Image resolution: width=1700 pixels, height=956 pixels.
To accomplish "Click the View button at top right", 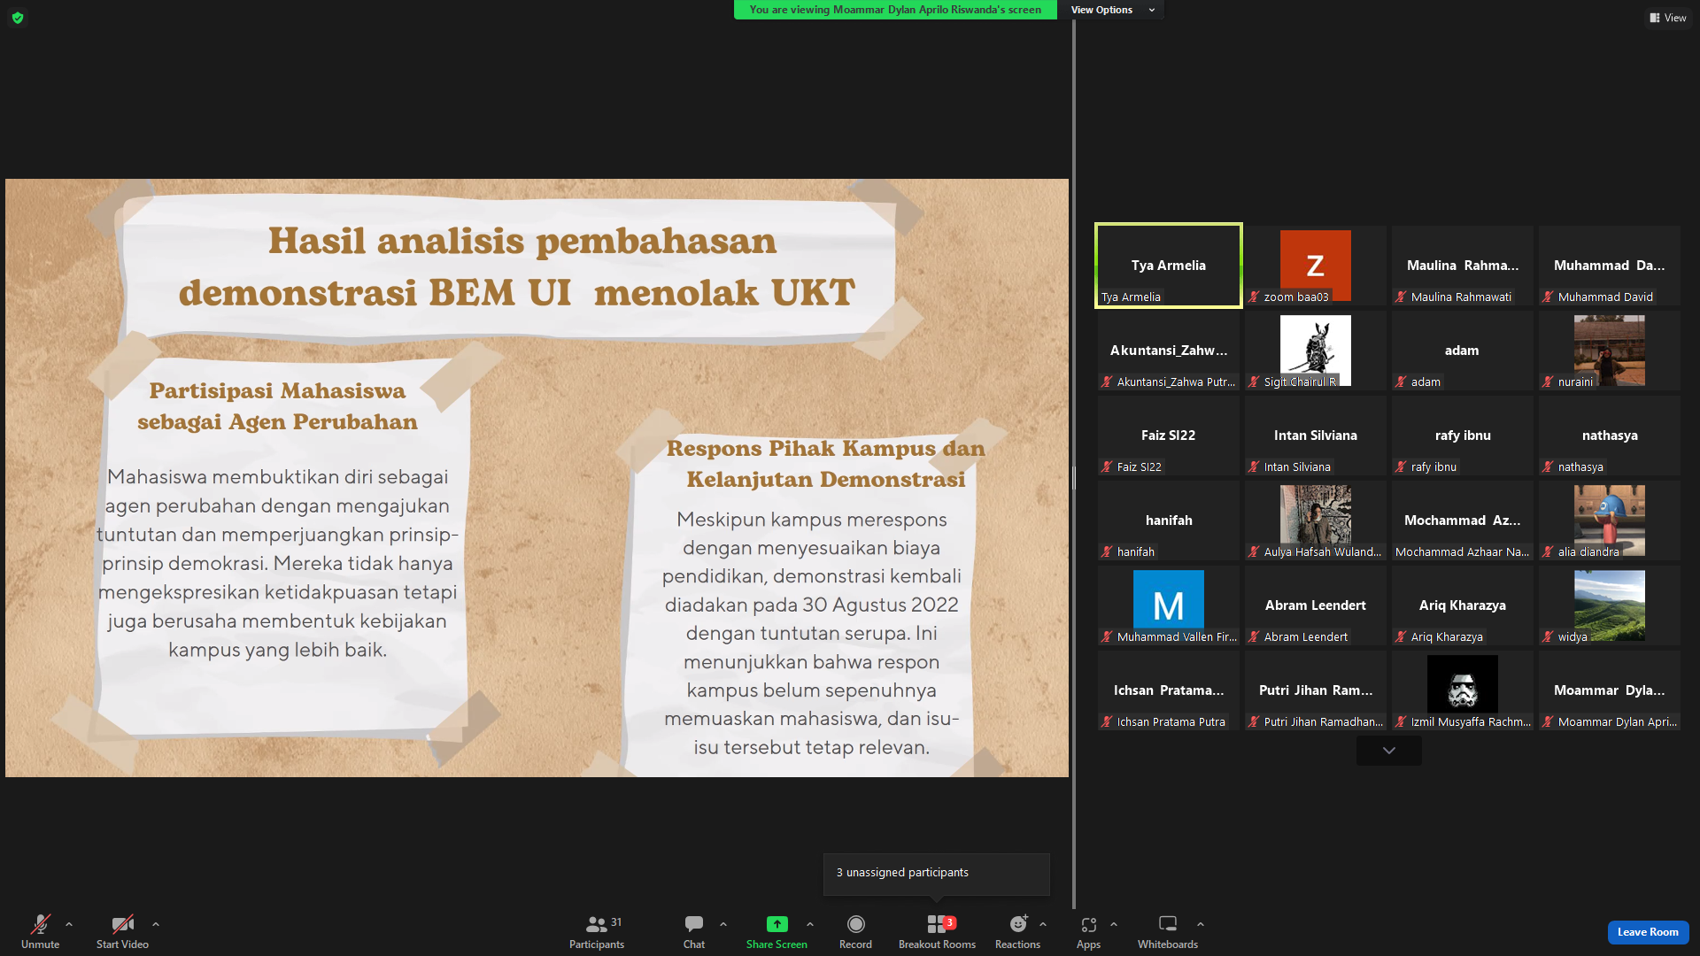I will click(x=1668, y=18).
